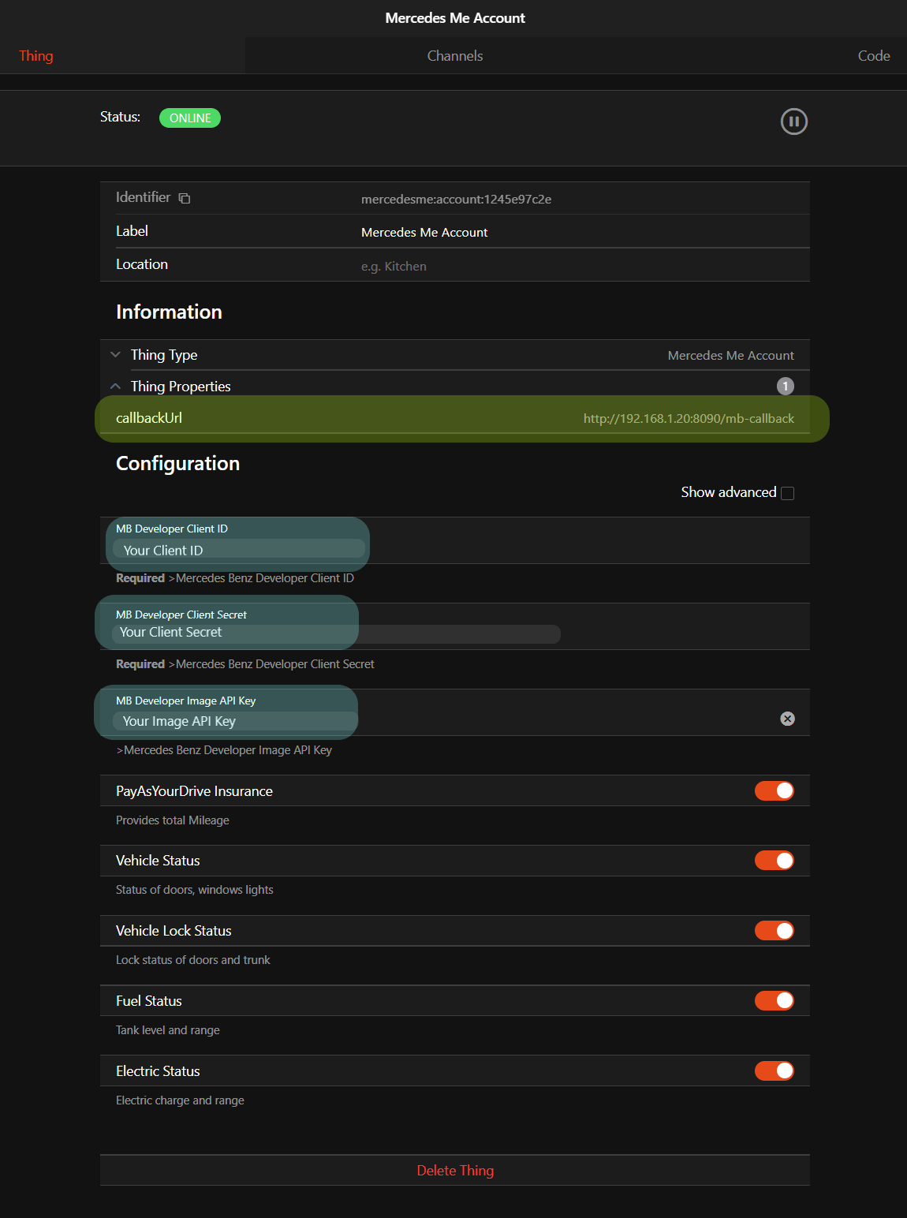Image resolution: width=907 pixels, height=1218 pixels.
Task: Click the Delete Thing button
Action: [454, 1171]
